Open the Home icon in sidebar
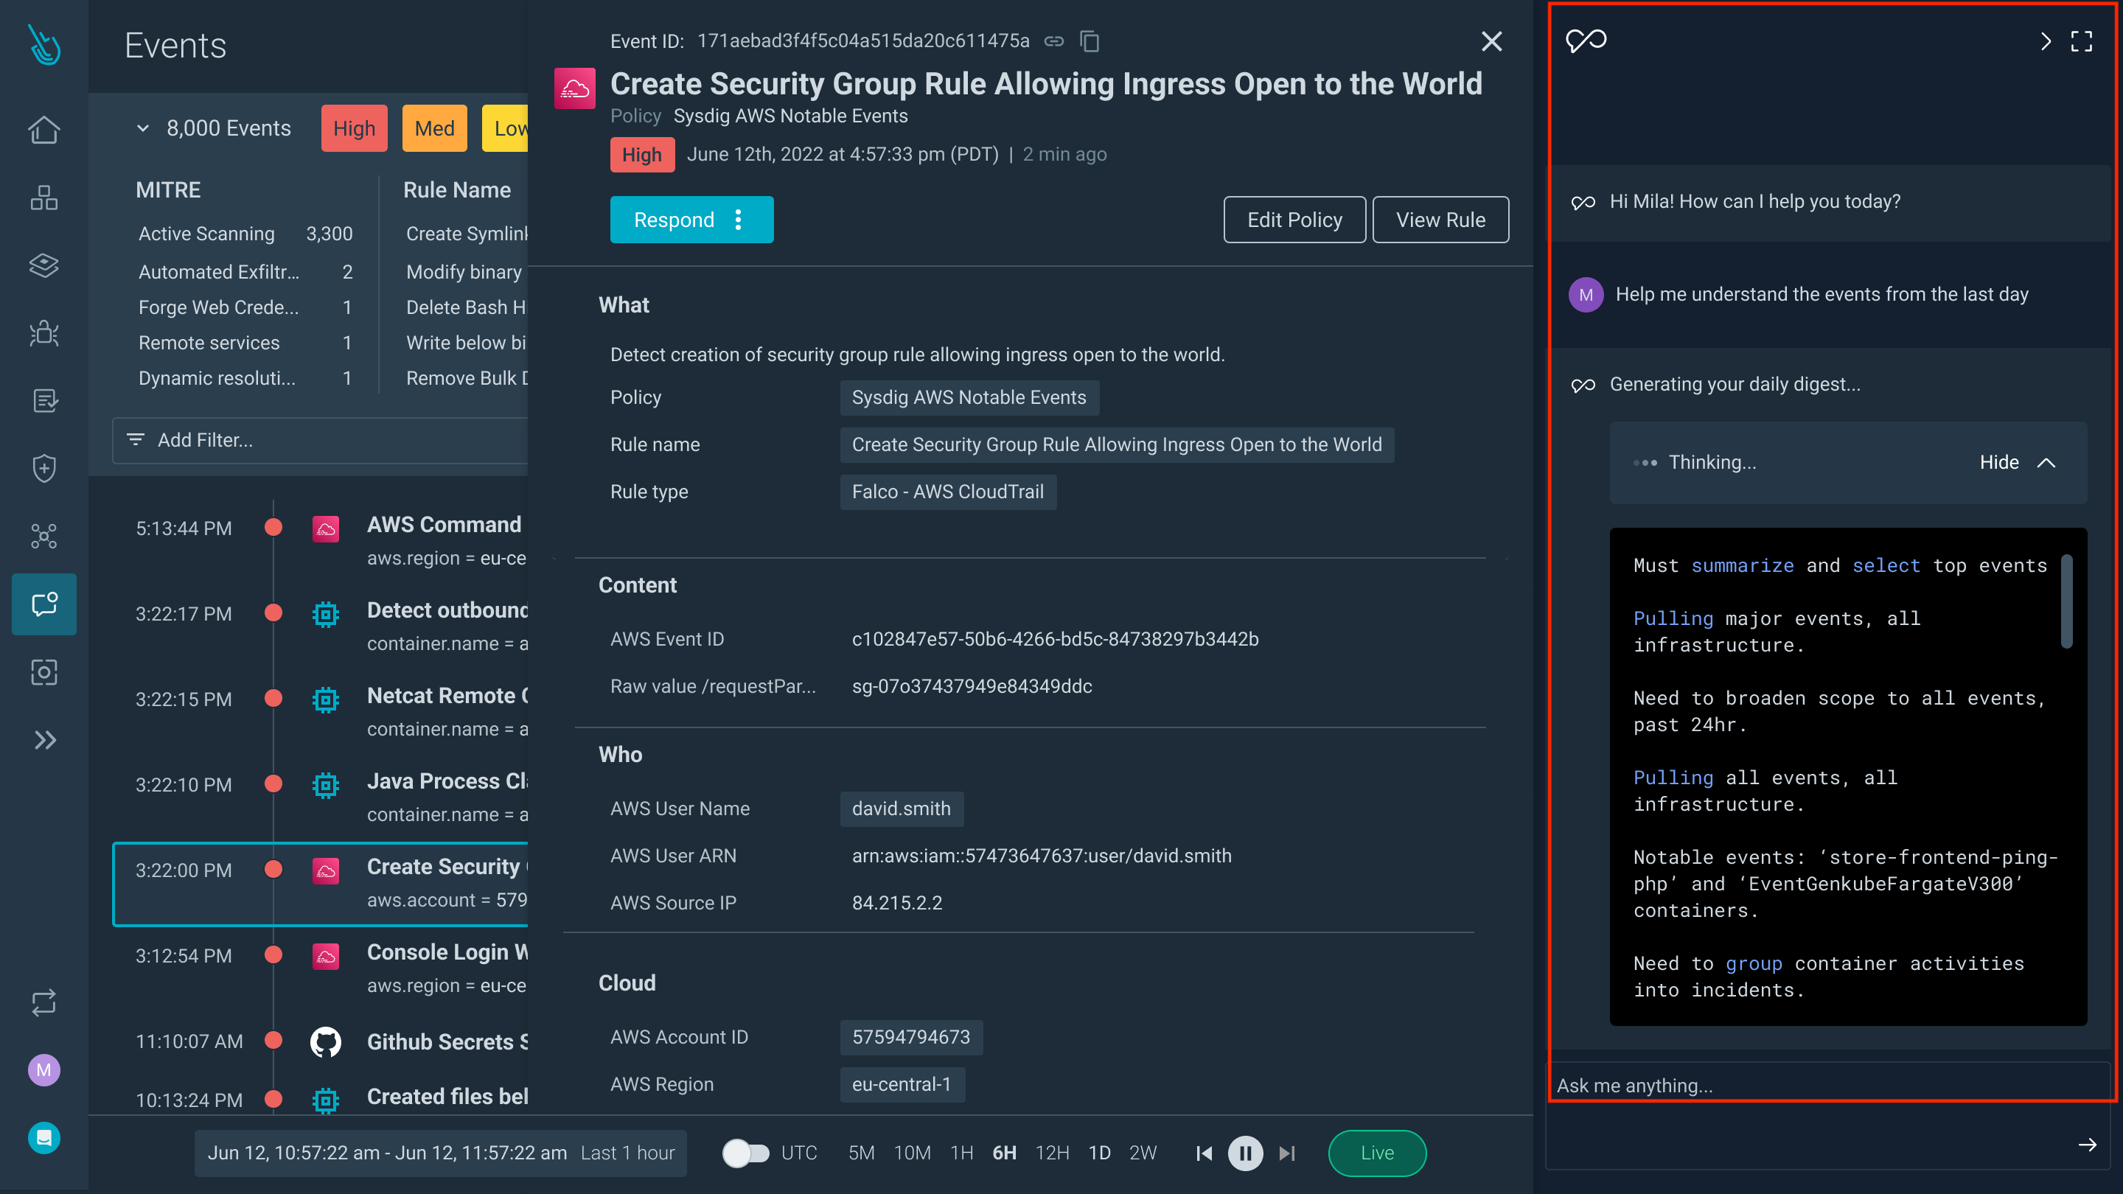Viewport: 2123px width, 1194px height. click(43, 130)
